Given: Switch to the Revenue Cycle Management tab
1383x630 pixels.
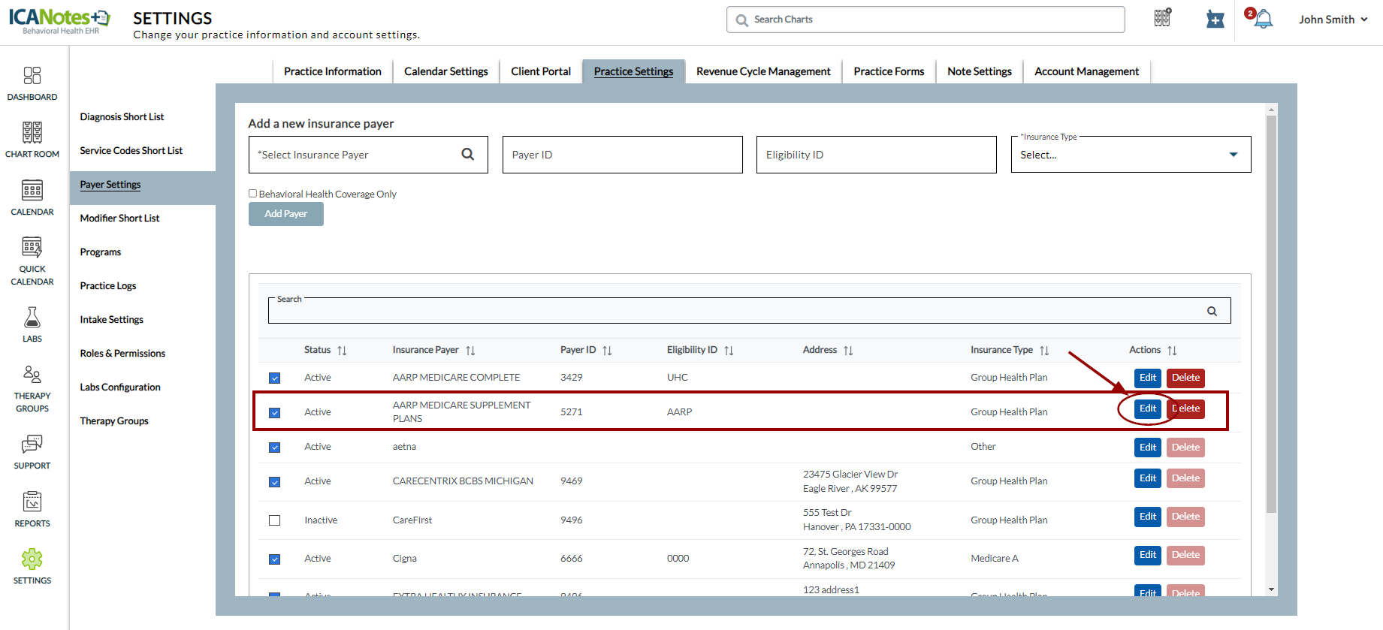Looking at the screenshot, I should click(x=762, y=71).
